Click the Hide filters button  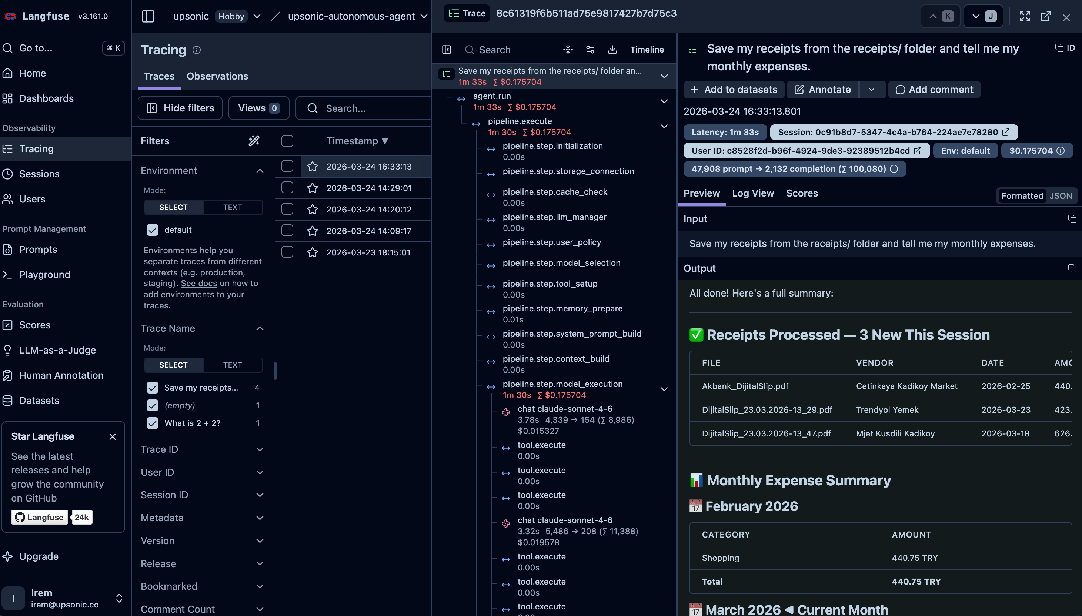(180, 108)
